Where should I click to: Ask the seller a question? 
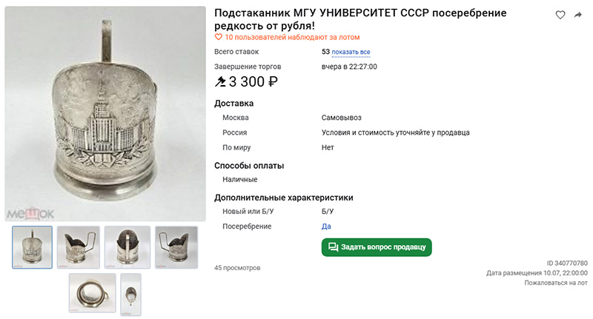(377, 247)
